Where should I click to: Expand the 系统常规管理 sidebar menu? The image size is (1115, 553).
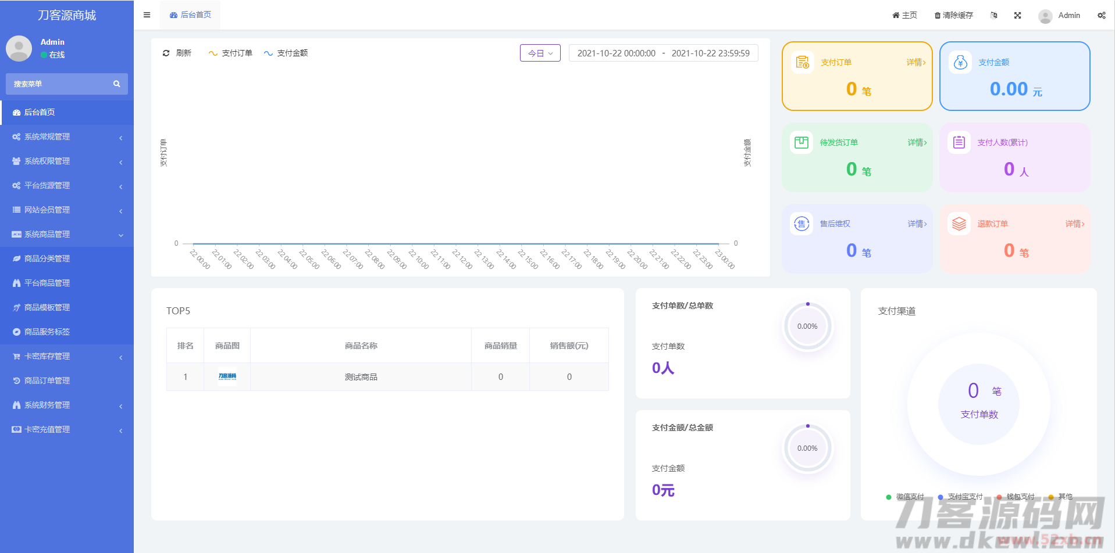tap(67, 137)
